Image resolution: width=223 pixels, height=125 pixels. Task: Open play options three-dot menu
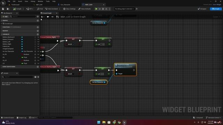pos(109,9)
